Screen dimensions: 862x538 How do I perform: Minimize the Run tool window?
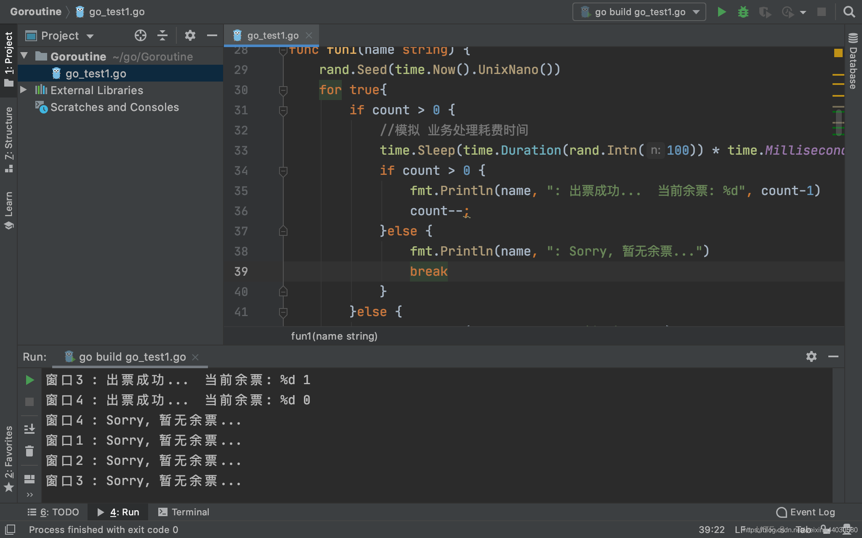click(833, 356)
